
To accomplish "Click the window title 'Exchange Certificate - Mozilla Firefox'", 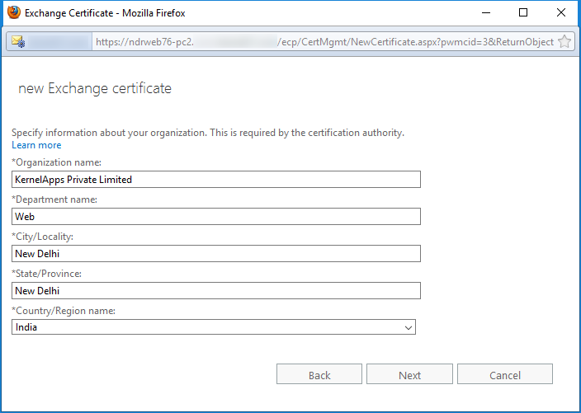I will 105,13.
